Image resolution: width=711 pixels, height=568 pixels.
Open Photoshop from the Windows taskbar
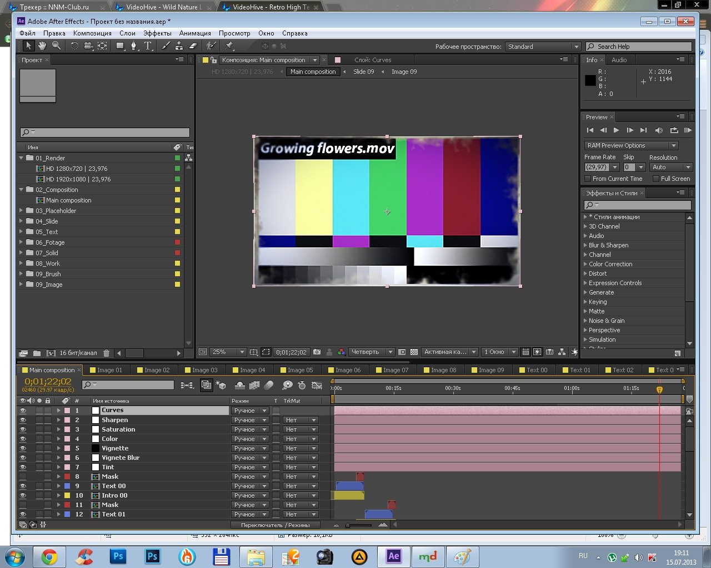118,556
